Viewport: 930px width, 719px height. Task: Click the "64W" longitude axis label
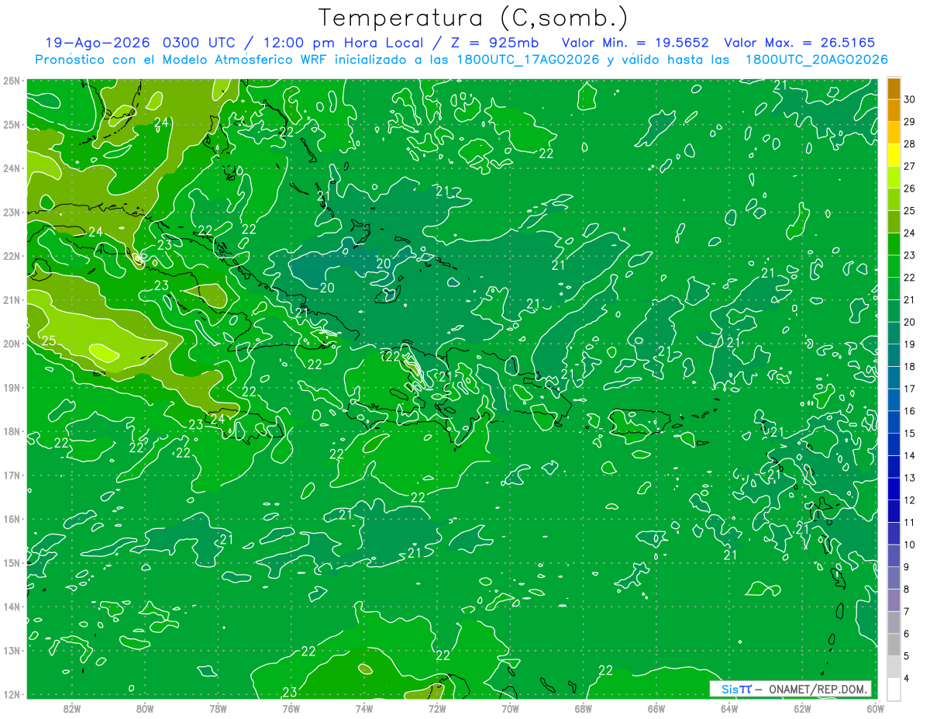point(729,708)
